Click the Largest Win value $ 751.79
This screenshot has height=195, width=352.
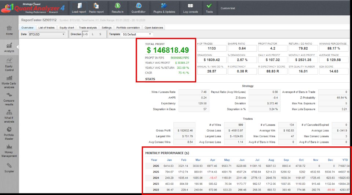(184, 136)
